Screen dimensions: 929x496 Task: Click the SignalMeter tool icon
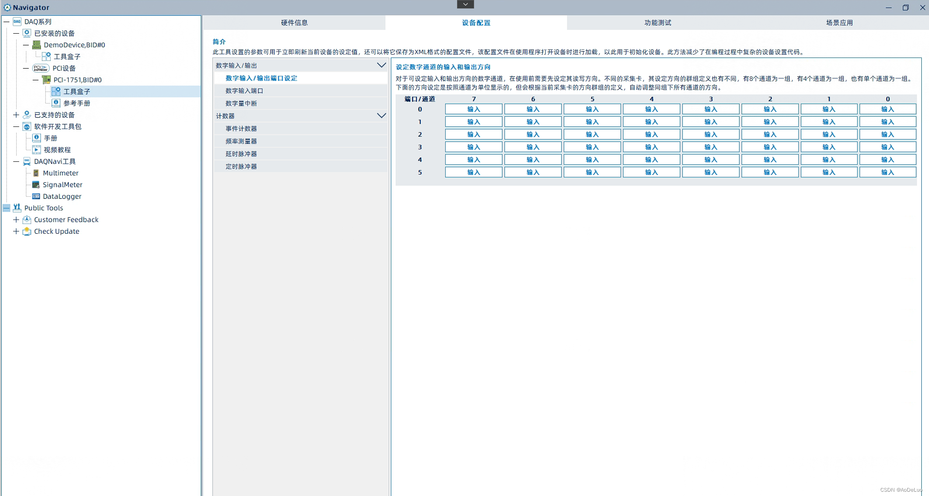pyautogui.click(x=36, y=185)
